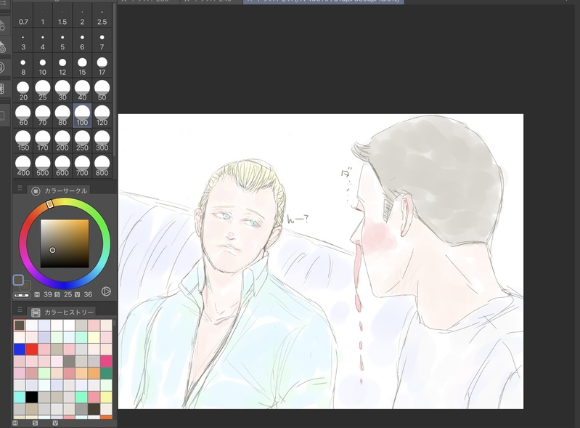Select the transparent color bar
The width and height of the screenshot is (580, 428).
tap(22, 295)
